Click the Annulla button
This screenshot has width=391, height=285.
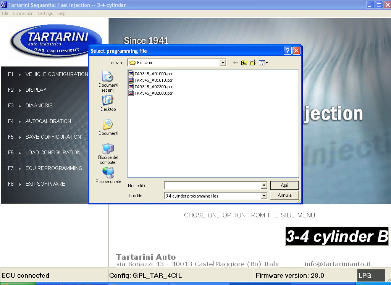pyautogui.click(x=284, y=195)
